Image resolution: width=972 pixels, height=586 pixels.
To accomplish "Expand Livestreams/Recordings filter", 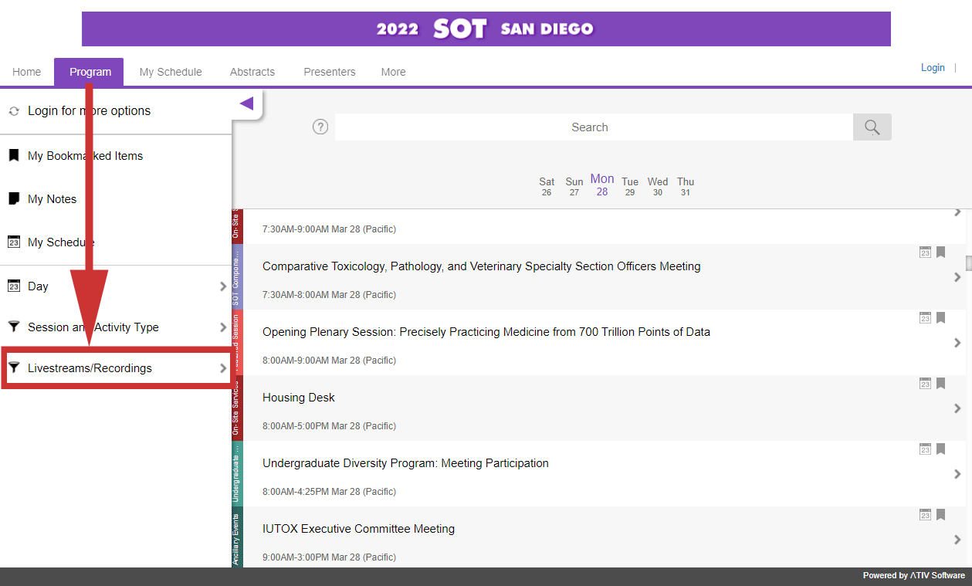I will (x=116, y=368).
